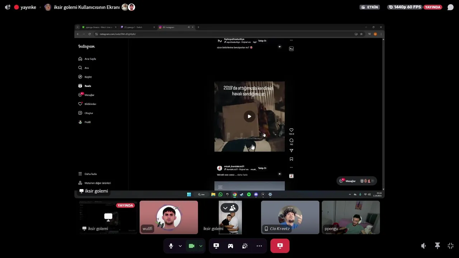459x258 pixels.
Task: Open the browser tab search dropdown arrow
Action: pyautogui.click(x=77, y=27)
